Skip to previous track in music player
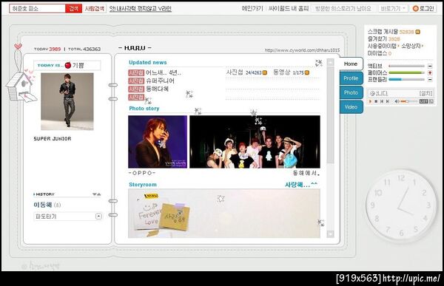 382,101
